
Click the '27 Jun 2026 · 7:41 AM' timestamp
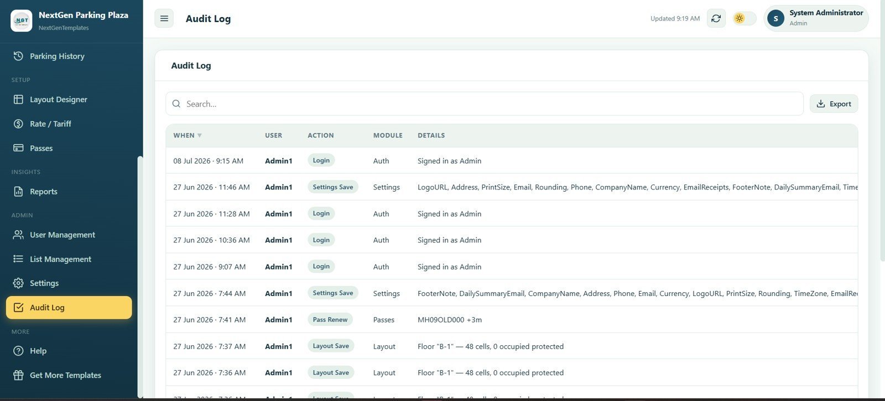click(x=210, y=320)
